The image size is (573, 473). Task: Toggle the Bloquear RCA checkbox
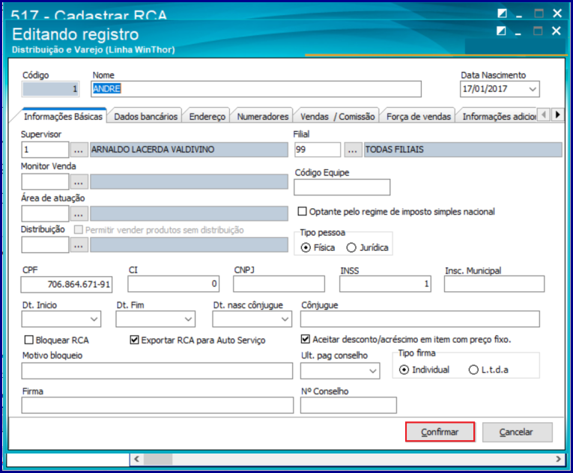tap(29, 340)
